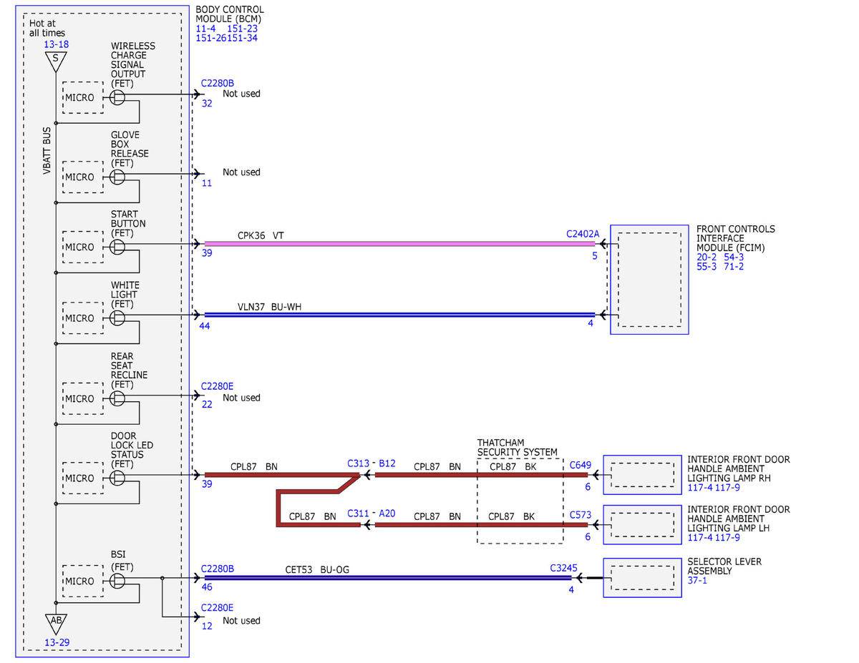Click 'FRONT CONTROLS INTERFACE MODULE (FCIM)' label
The width and height of the screenshot is (859, 663).
pyautogui.click(x=736, y=238)
